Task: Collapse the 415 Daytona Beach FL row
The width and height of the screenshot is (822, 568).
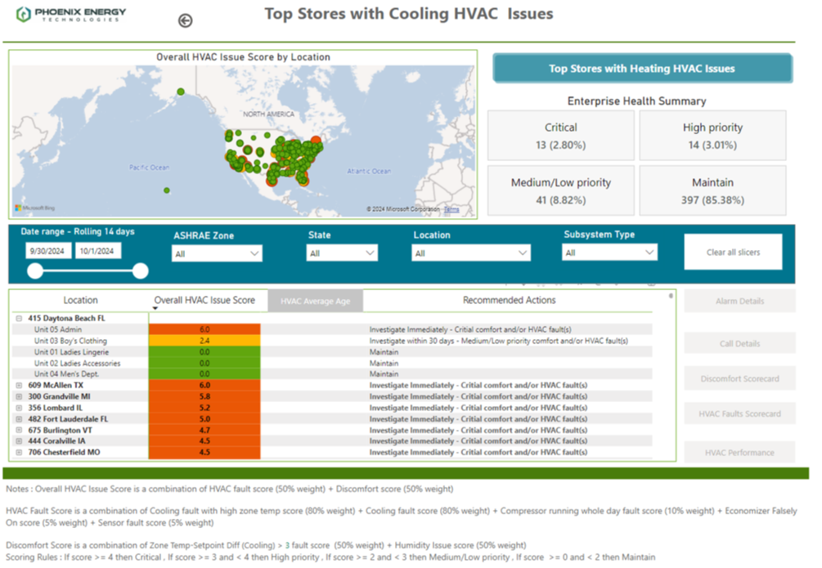Action: click(19, 318)
